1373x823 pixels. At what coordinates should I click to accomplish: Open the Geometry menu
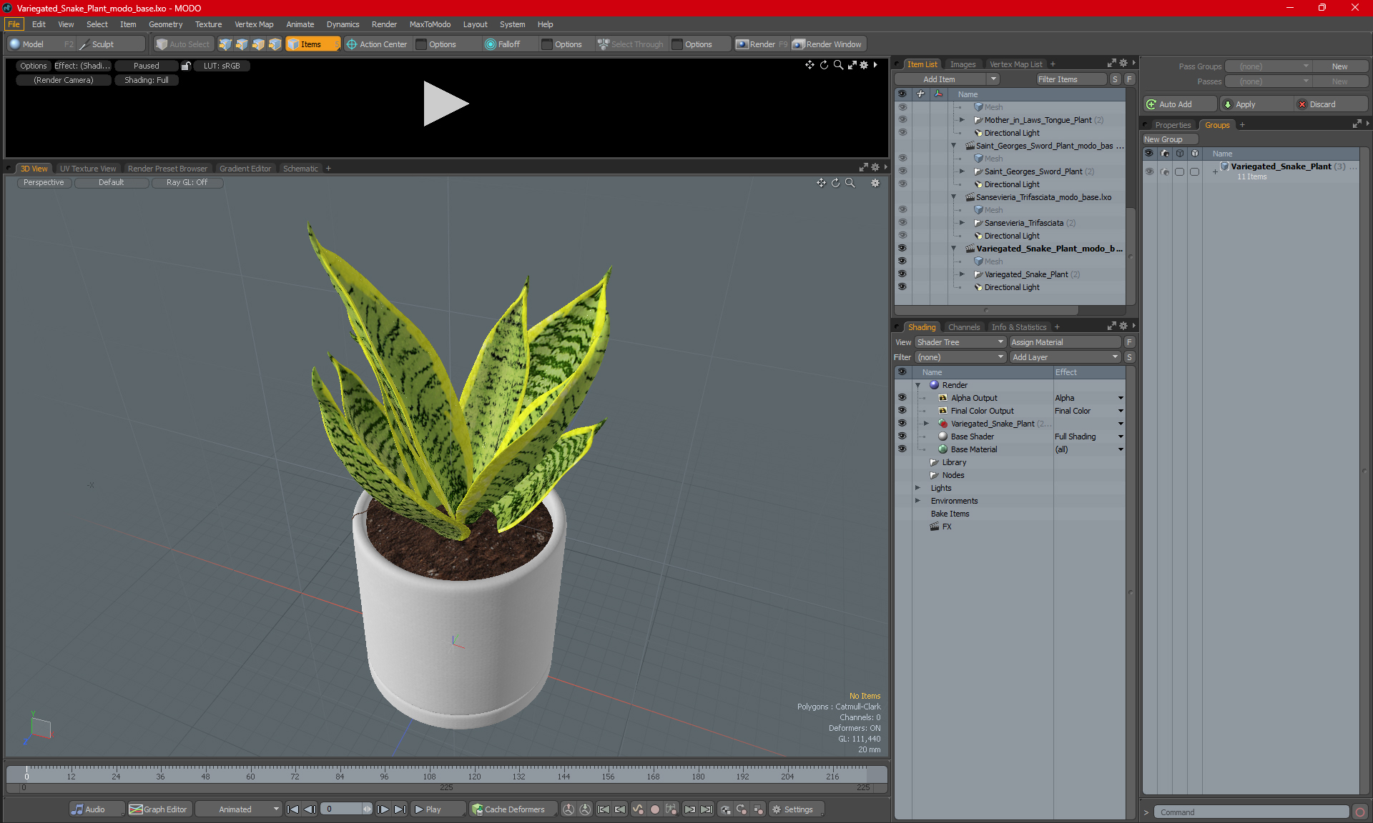pyautogui.click(x=166, y=24)
